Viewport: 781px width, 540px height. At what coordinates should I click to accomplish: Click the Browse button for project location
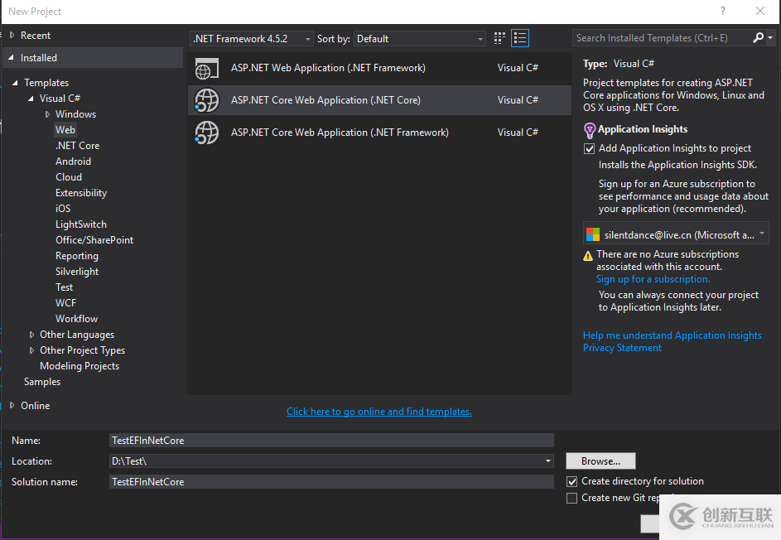tap(600, 460)
